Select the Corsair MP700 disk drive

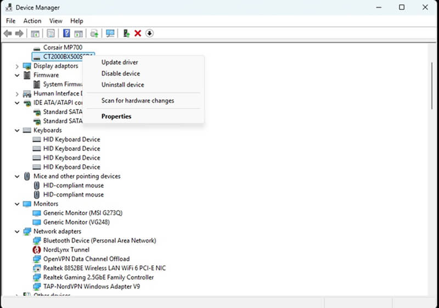[63, 47]
